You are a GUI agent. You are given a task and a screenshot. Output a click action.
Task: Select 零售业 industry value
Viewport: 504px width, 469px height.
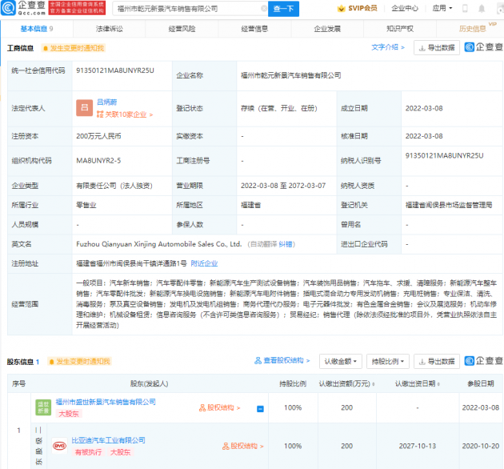pos(86,205)
